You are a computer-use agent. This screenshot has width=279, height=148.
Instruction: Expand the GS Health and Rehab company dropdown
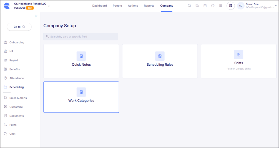coord(49,6)
